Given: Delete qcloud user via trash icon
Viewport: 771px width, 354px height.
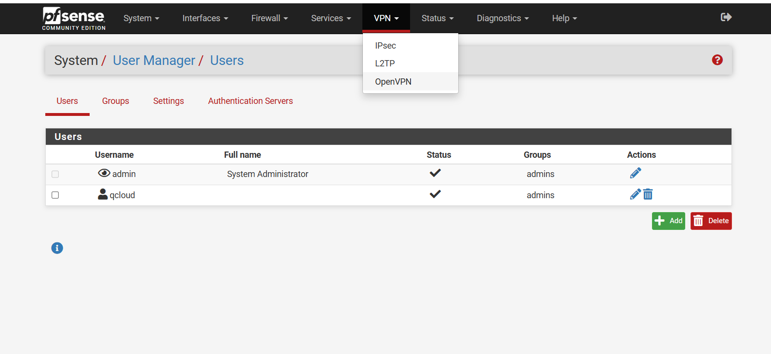Looking at the screenshot, I should (x=648, y=194).
